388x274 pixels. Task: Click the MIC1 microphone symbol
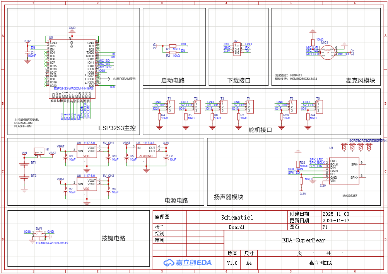pyautogui.click(x=328, y=52)
